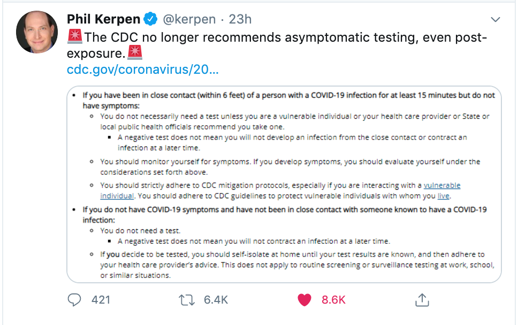Click the blue verified badge
The width and height of the screenshot is (518, 325).
pyautogui.click(x=150, y=19)
